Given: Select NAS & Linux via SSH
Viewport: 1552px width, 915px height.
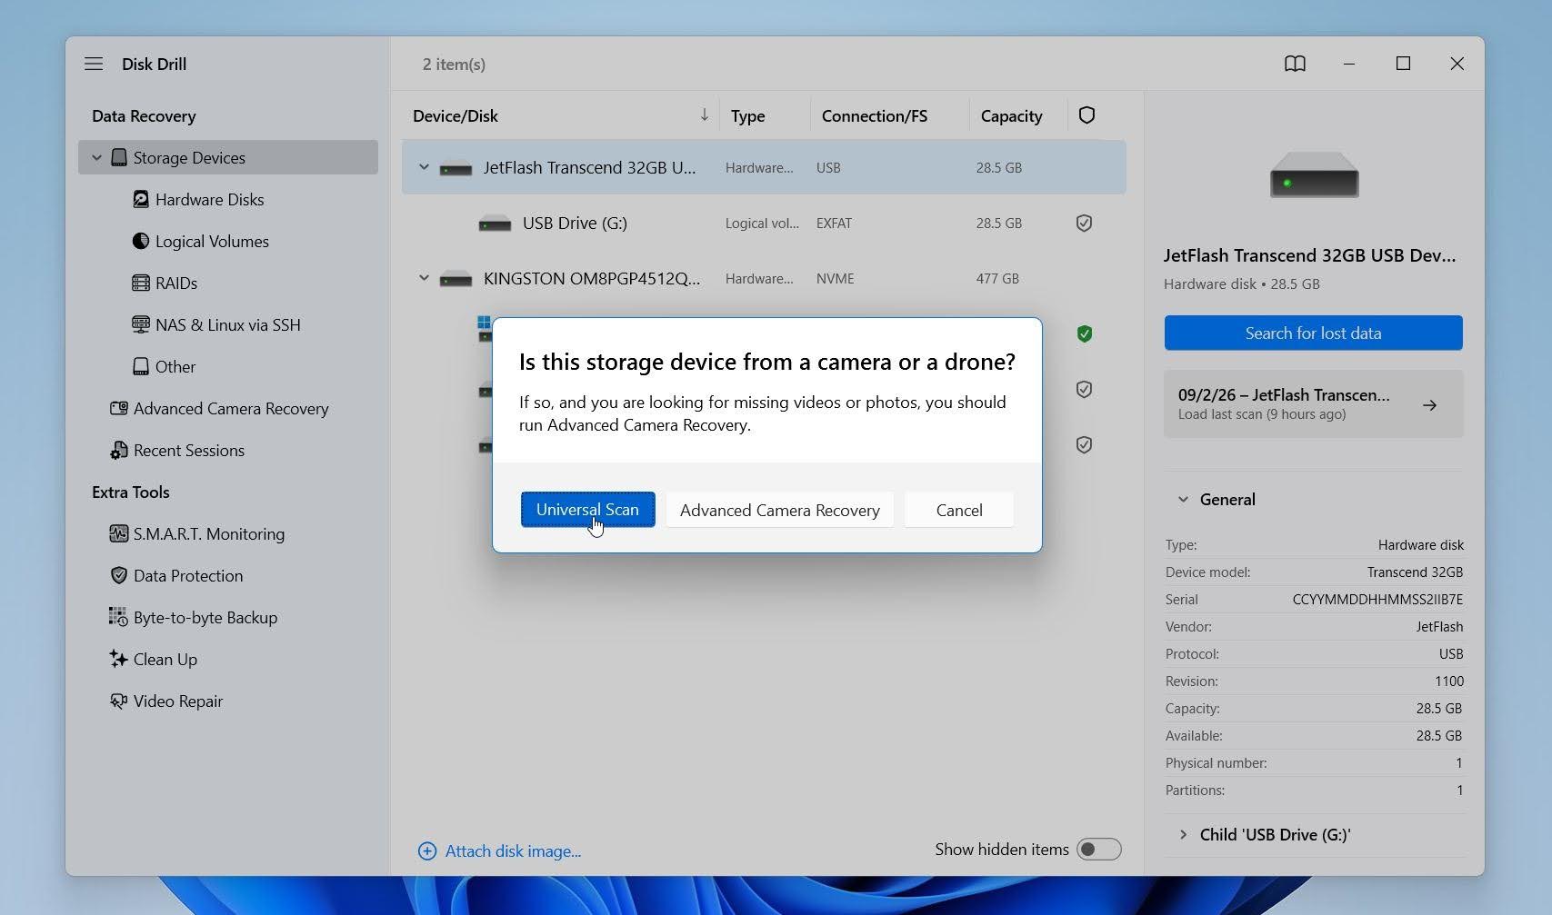Looking at the screenshot, I should 227,324.
